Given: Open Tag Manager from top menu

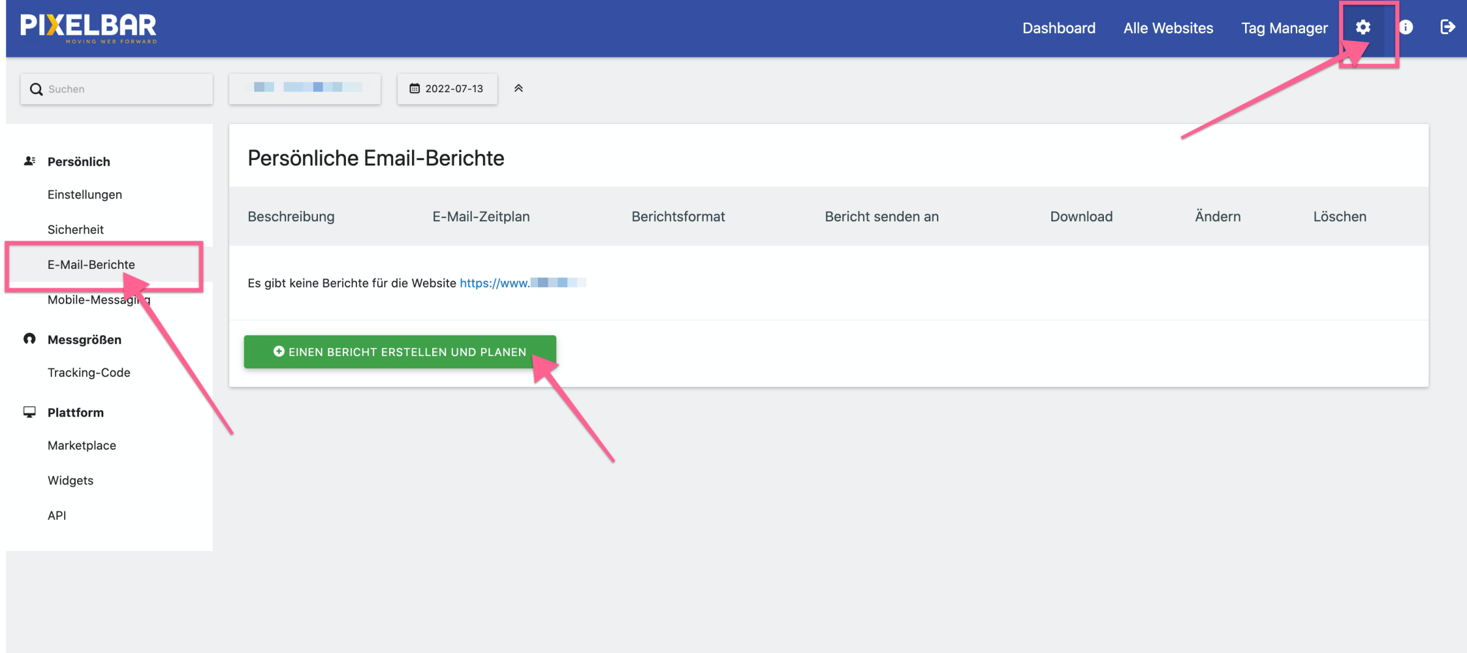Looking at the screenshot, I should (1284, 28).
